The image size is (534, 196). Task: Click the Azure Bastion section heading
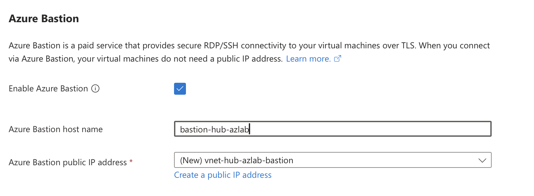[x=44, y=19]
